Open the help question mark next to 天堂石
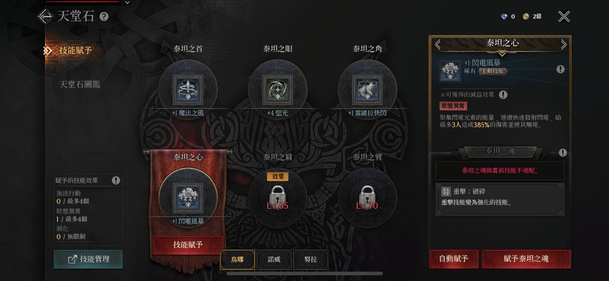This screenshot has width=609, height=281. click(104, 17)
